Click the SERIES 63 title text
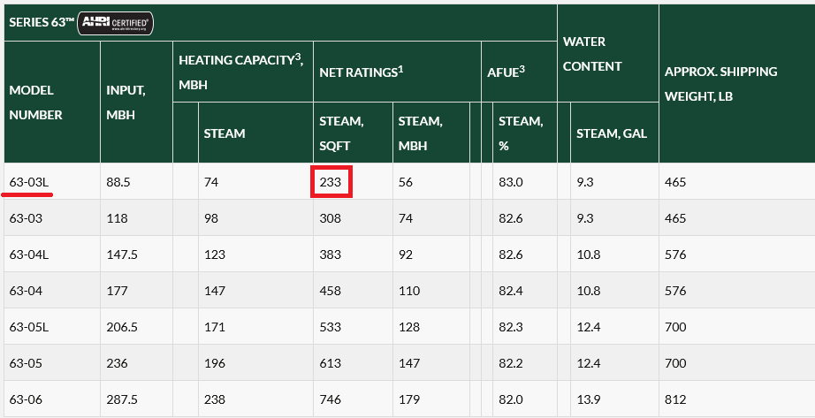 click(42, 22)
